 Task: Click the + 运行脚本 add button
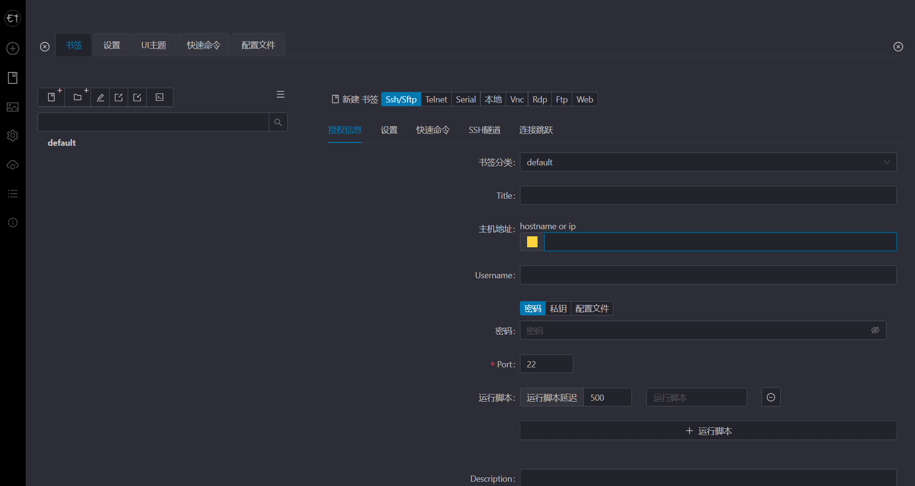pyautogui.click(x=708, y=431)
